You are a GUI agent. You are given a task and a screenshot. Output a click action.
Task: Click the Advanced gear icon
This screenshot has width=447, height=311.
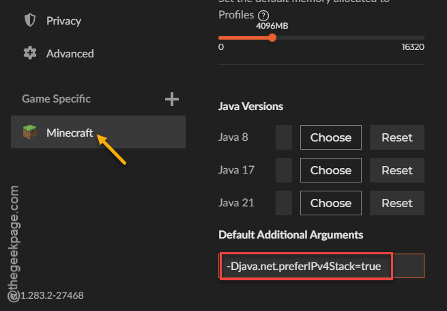coord(30,53)
